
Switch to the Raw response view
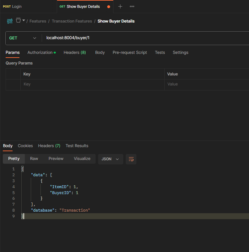pos(34,159)
